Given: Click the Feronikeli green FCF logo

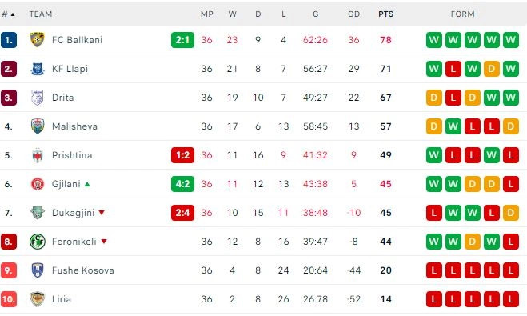Looking at the screenshot, I should (x=38, y=242).
